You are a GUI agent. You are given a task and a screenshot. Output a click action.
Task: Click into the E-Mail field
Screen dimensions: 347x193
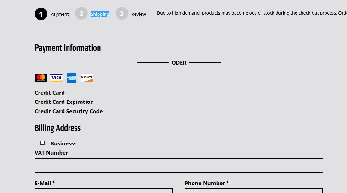104,191
